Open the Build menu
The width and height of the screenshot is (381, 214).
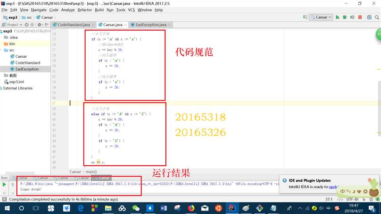(x=99, y=10)
